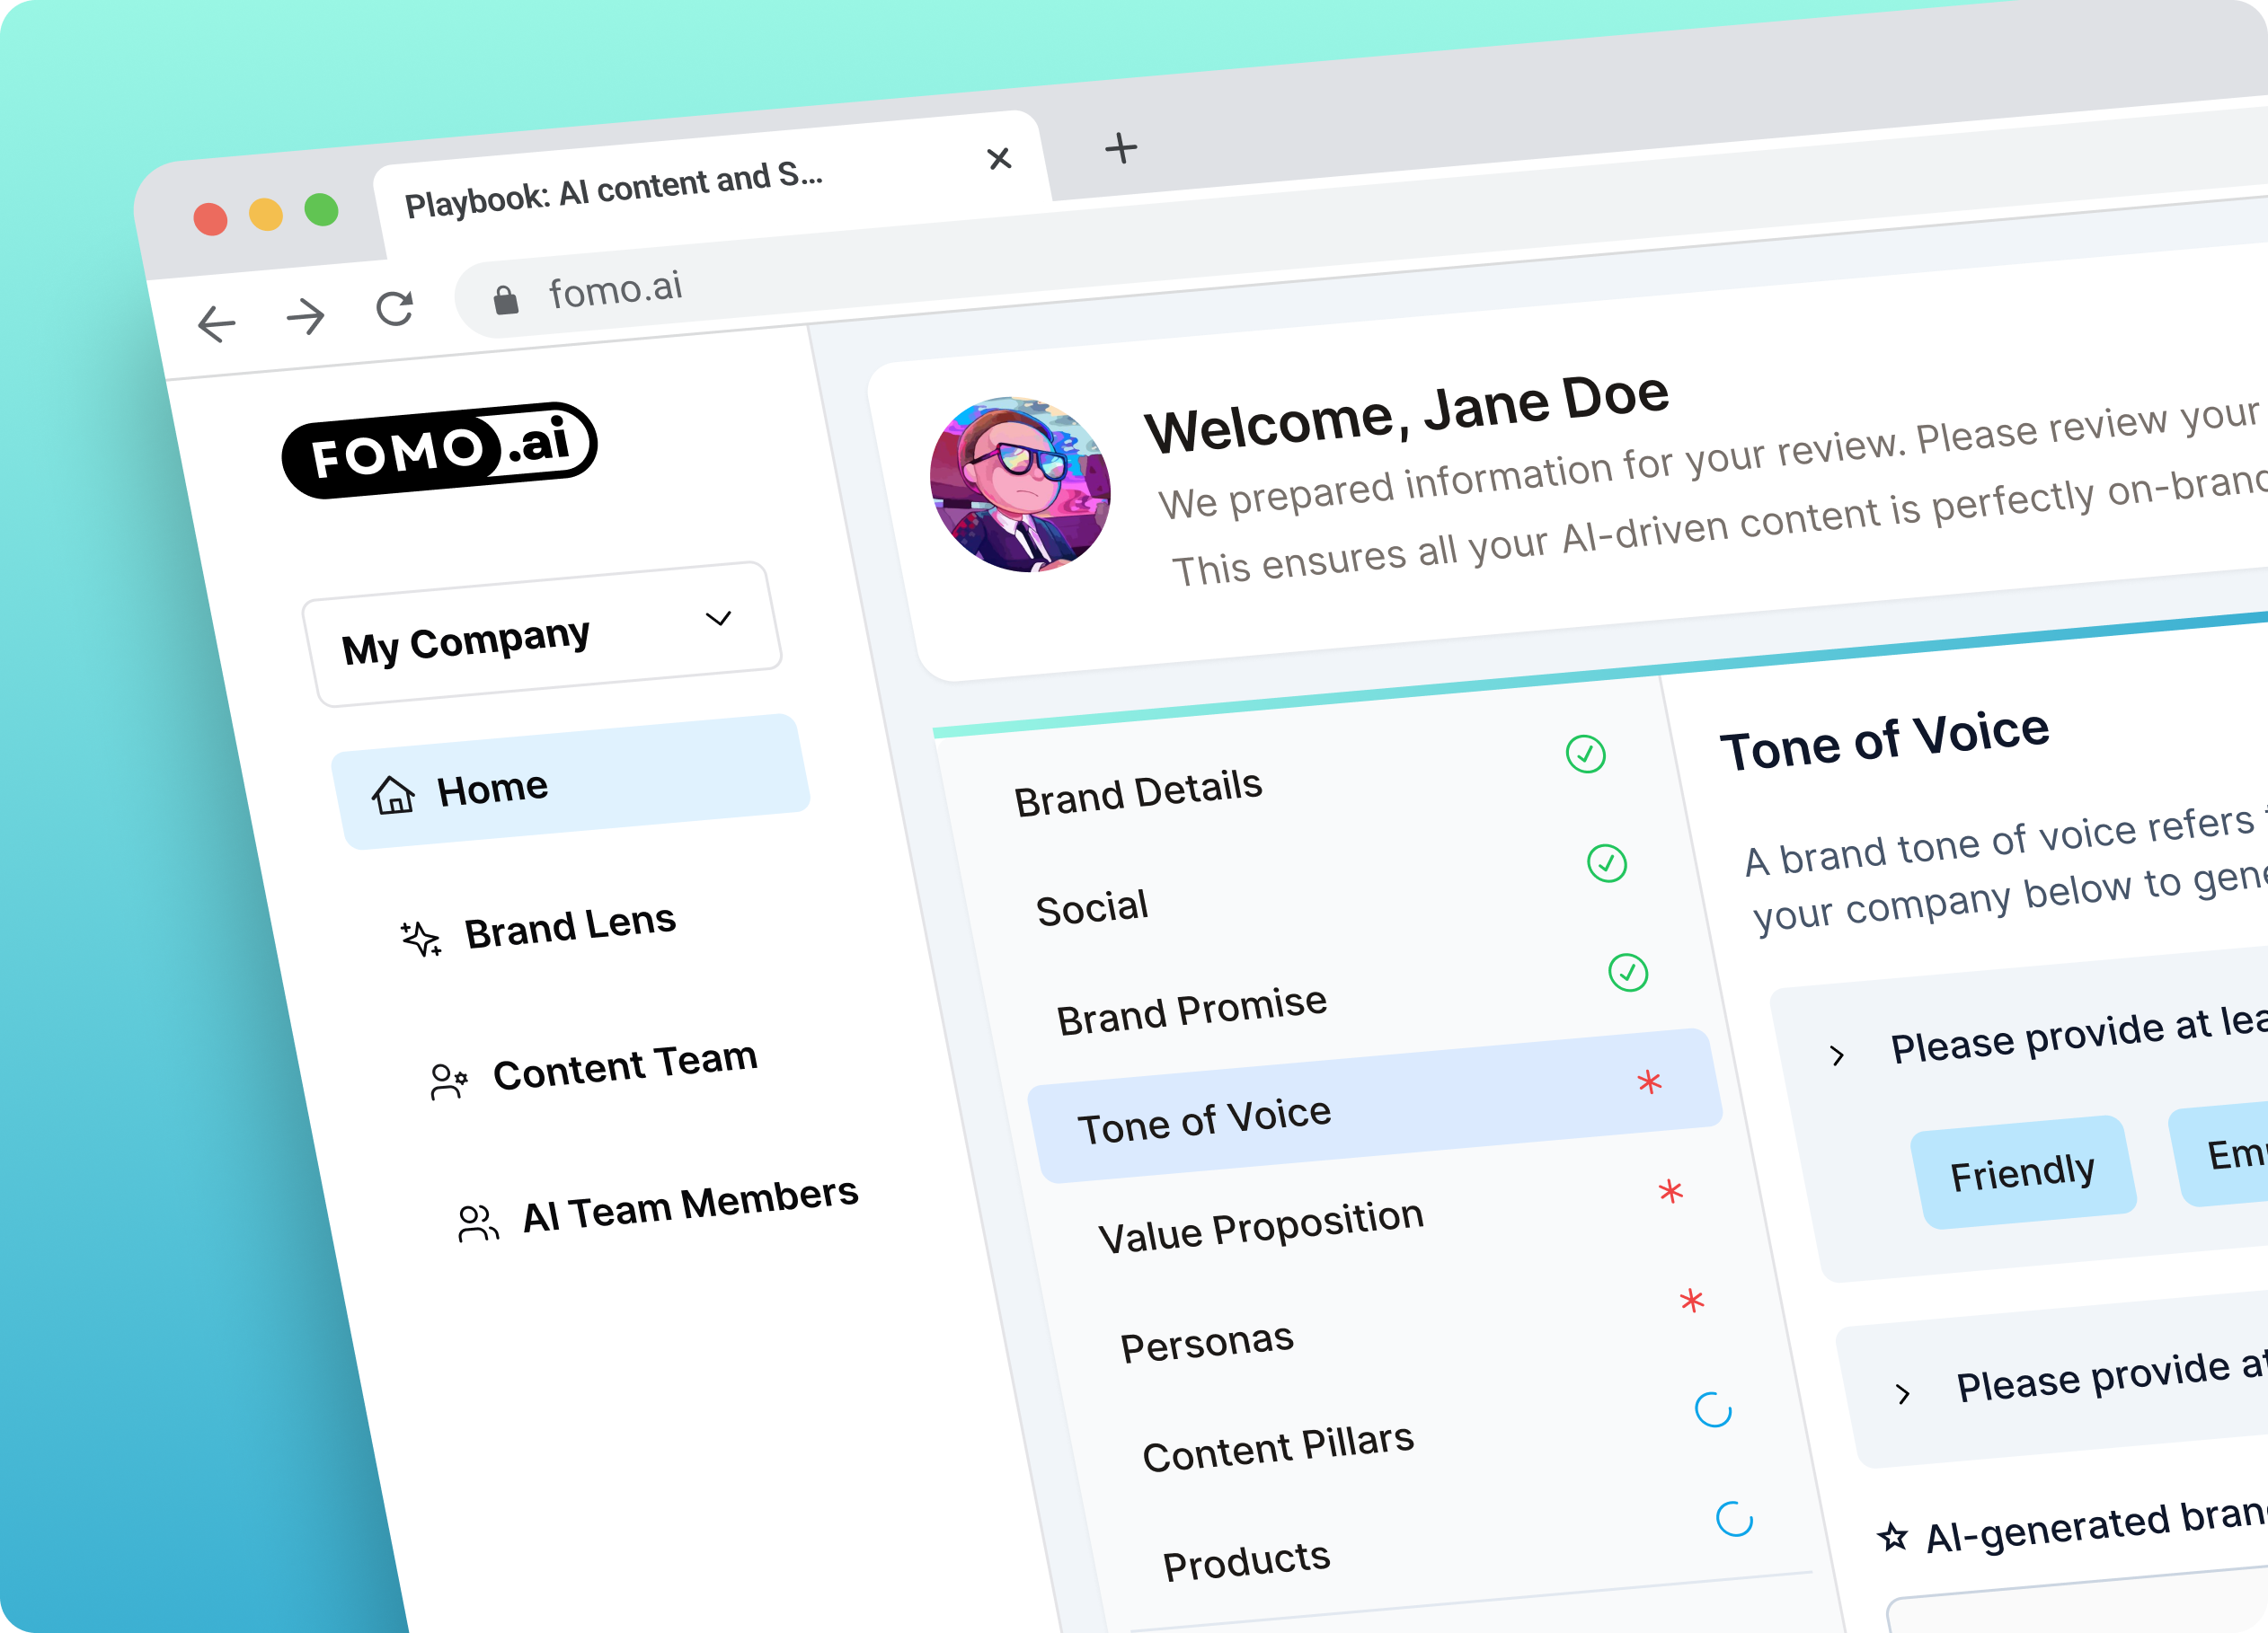
Task: Expand the first "Please provide" section
Action: tap(1837, 1055)
